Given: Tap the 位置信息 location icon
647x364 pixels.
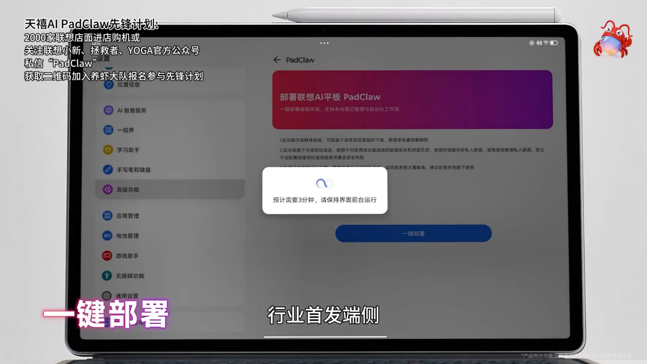Looking at the screenshot, I should pyautogui.click(x=108, y=84).
